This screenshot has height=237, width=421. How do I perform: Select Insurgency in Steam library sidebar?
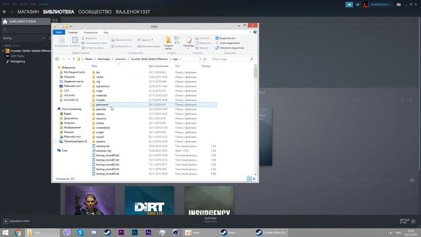click(x=18, y=61)
